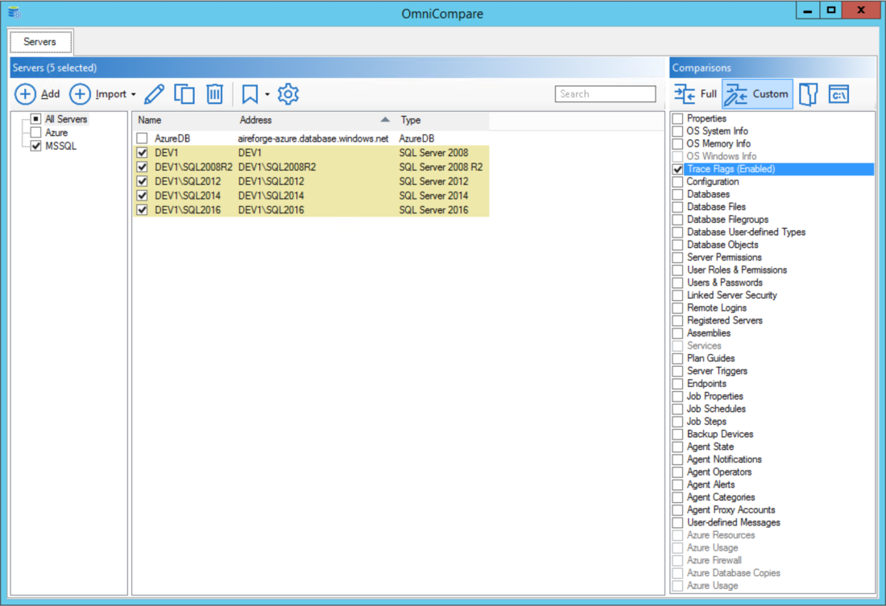Check the AzureDB server row
Image resolution: width=886 pixels, height=606 pixels.
(142, 138)
